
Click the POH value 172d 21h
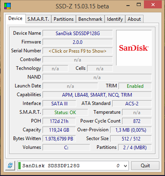click(59, 121)
